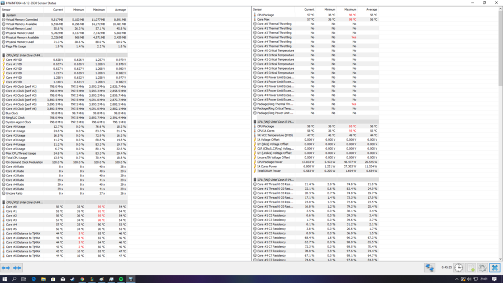Select Ring/LLC Clock row
The image size is (503, 283).
coord(64,118)
